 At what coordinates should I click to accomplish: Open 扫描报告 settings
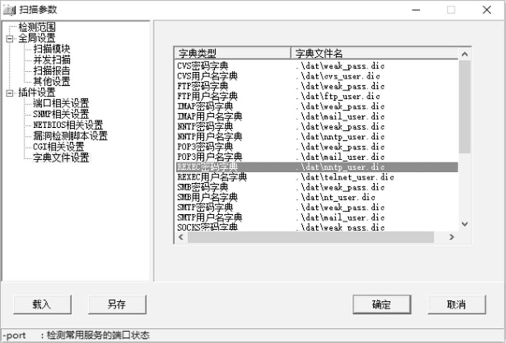(52, 70)
